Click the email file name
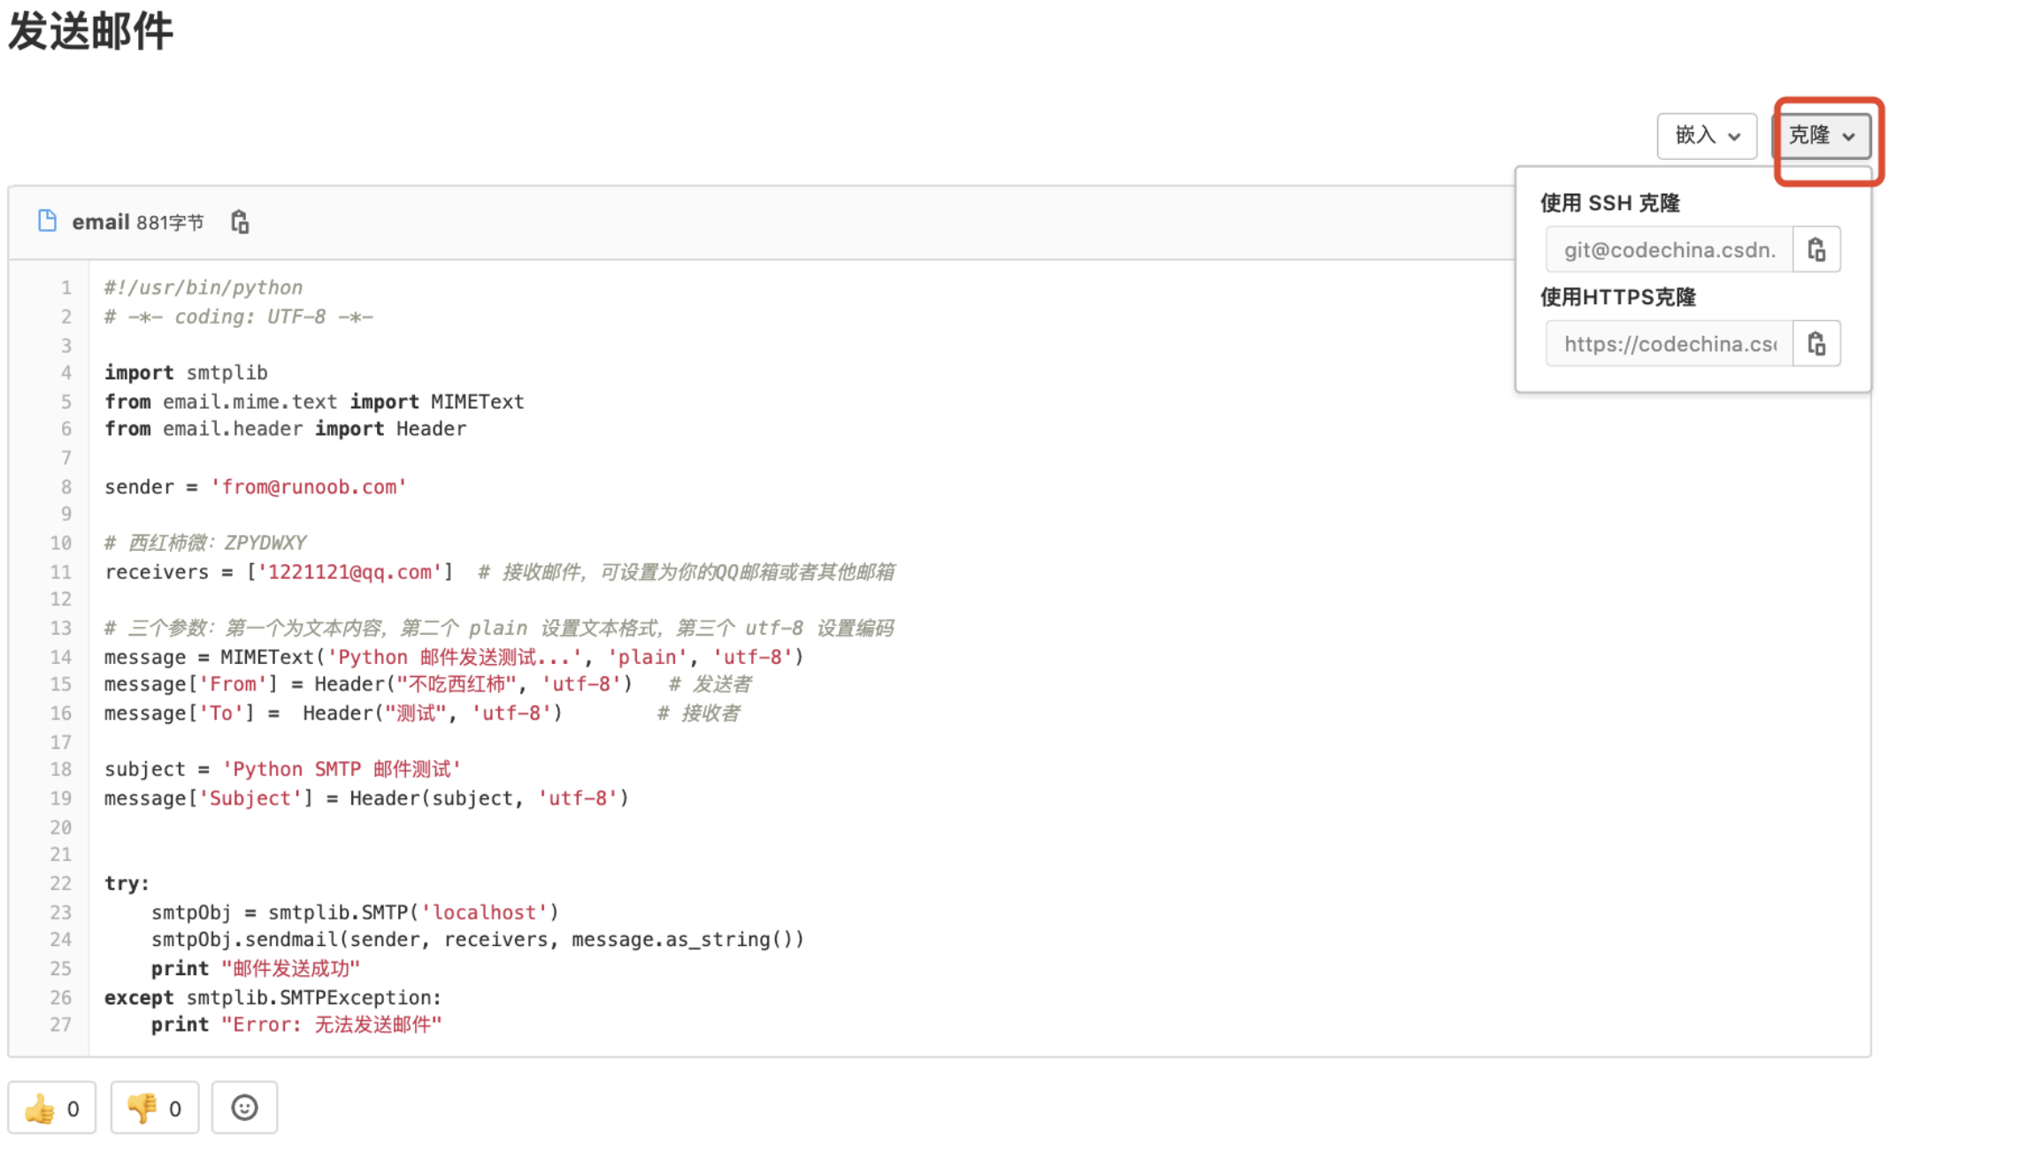 (101, 222)
